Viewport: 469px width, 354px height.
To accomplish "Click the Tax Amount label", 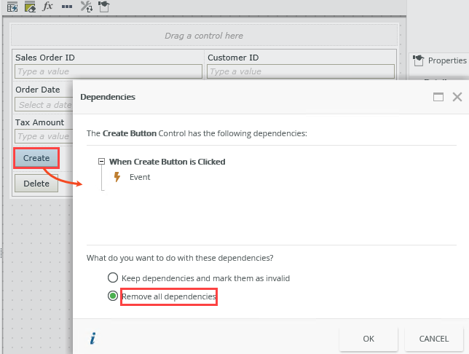I will [39, 122].
